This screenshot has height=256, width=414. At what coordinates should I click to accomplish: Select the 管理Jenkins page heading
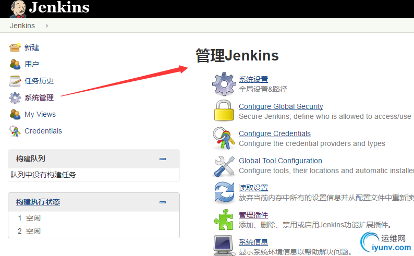coord(237,55)
